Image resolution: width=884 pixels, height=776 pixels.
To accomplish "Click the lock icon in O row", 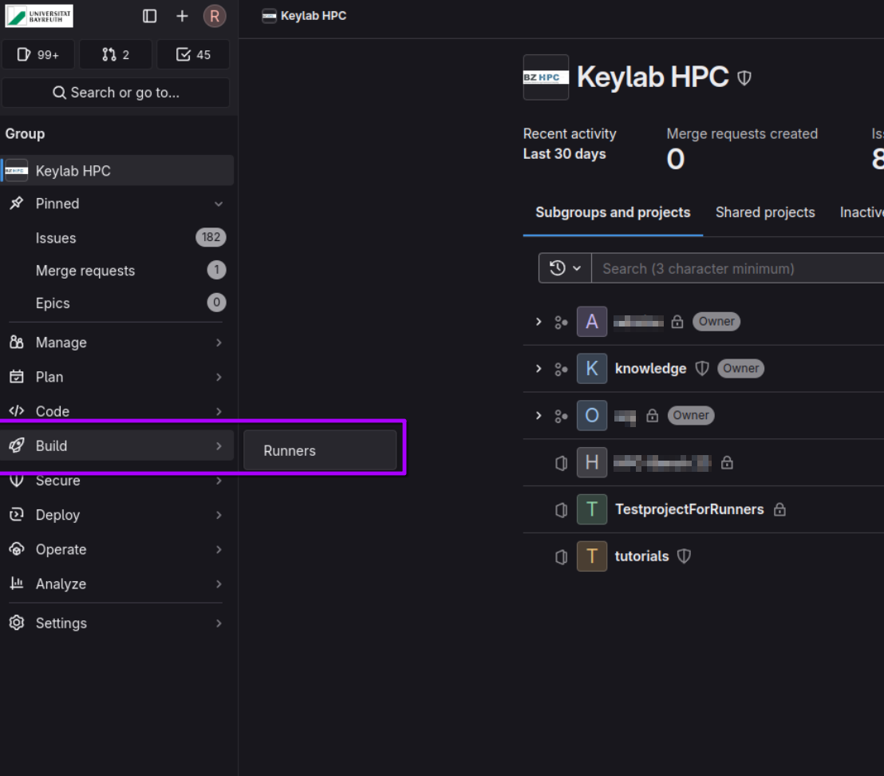I will [653, 416].
